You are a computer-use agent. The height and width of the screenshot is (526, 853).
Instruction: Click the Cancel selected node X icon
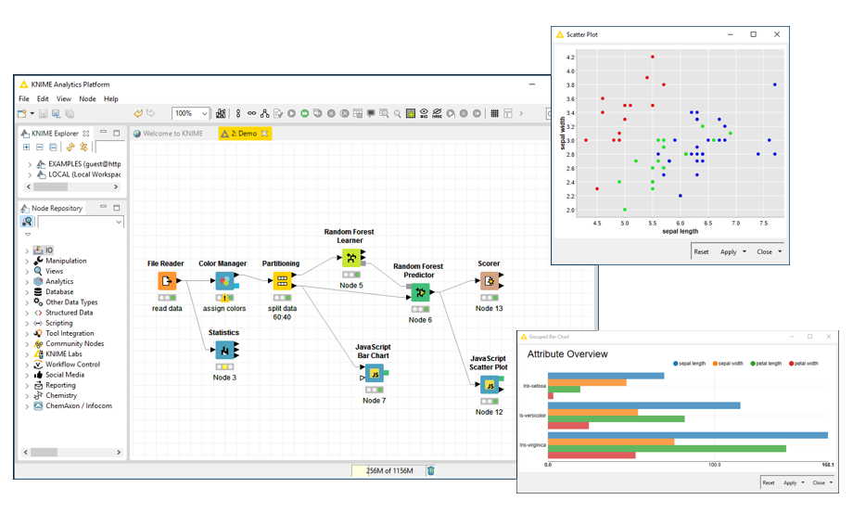pyautogui.click(x=331, y=113)
